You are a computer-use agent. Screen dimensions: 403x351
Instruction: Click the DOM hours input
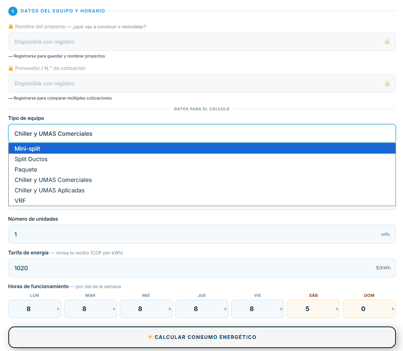click(x=369, y=309)
